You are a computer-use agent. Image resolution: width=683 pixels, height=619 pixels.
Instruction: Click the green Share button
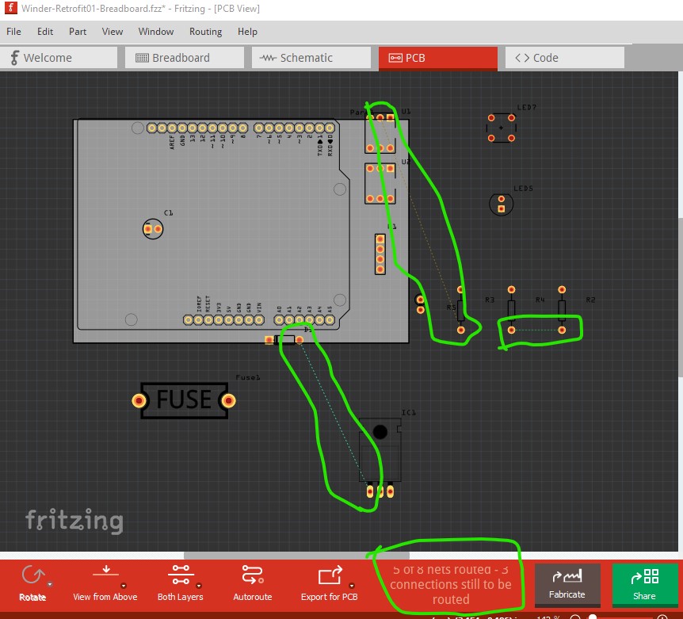click(x=644, y=584)
